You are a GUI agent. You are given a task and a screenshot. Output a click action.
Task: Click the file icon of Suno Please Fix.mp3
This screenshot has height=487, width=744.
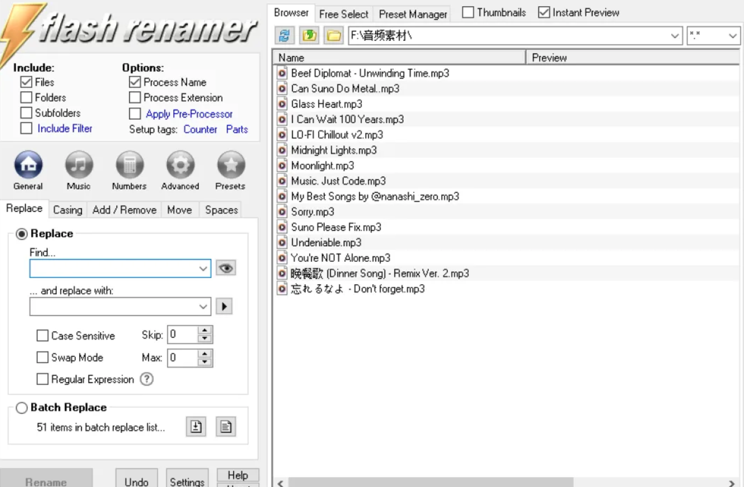coord(282,227)
